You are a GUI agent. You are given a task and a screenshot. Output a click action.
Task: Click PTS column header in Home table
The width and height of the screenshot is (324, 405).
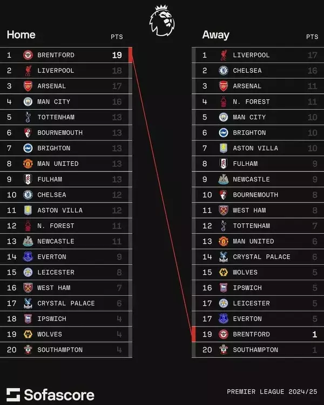tap(117, 37)
